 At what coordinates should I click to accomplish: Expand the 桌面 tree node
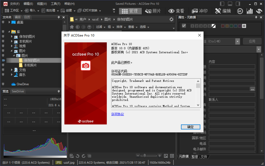[x=9, y=22]
